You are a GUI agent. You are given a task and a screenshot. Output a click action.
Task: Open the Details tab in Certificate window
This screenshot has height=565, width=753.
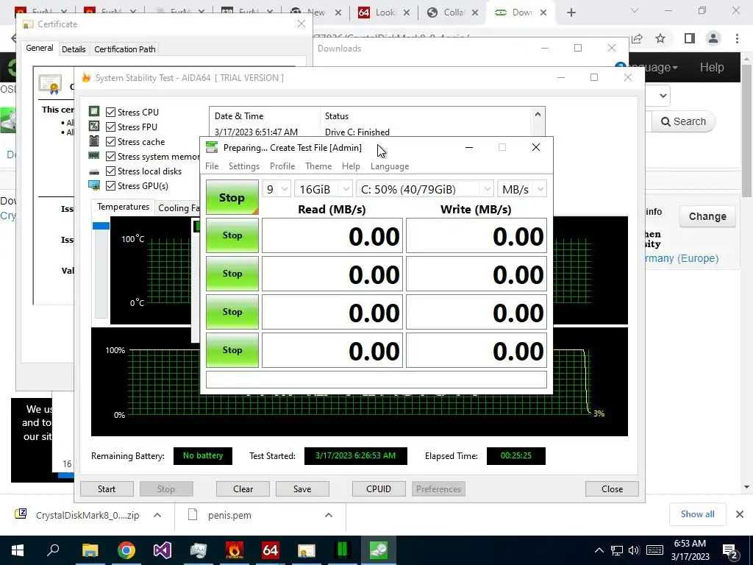[x=74, y=49]
